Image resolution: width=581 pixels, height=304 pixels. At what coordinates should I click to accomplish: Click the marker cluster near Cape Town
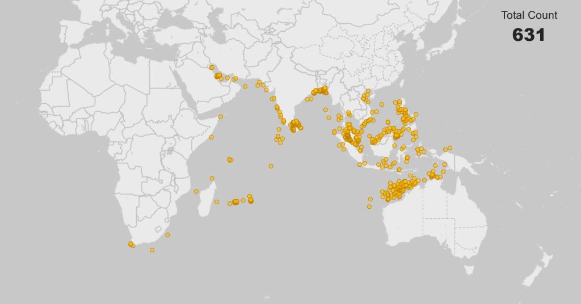point(131,244)
